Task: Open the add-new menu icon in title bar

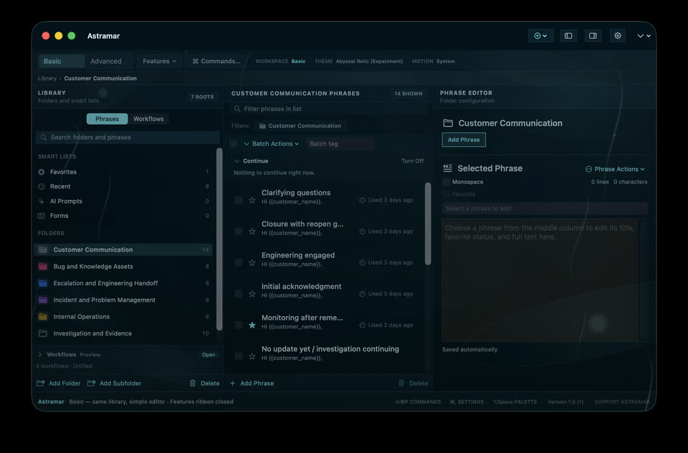Action: click(x=540, y=36)
